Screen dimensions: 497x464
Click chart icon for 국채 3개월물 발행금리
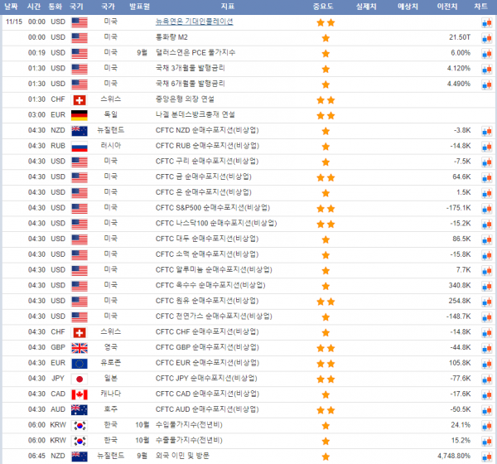coord(486,68)
